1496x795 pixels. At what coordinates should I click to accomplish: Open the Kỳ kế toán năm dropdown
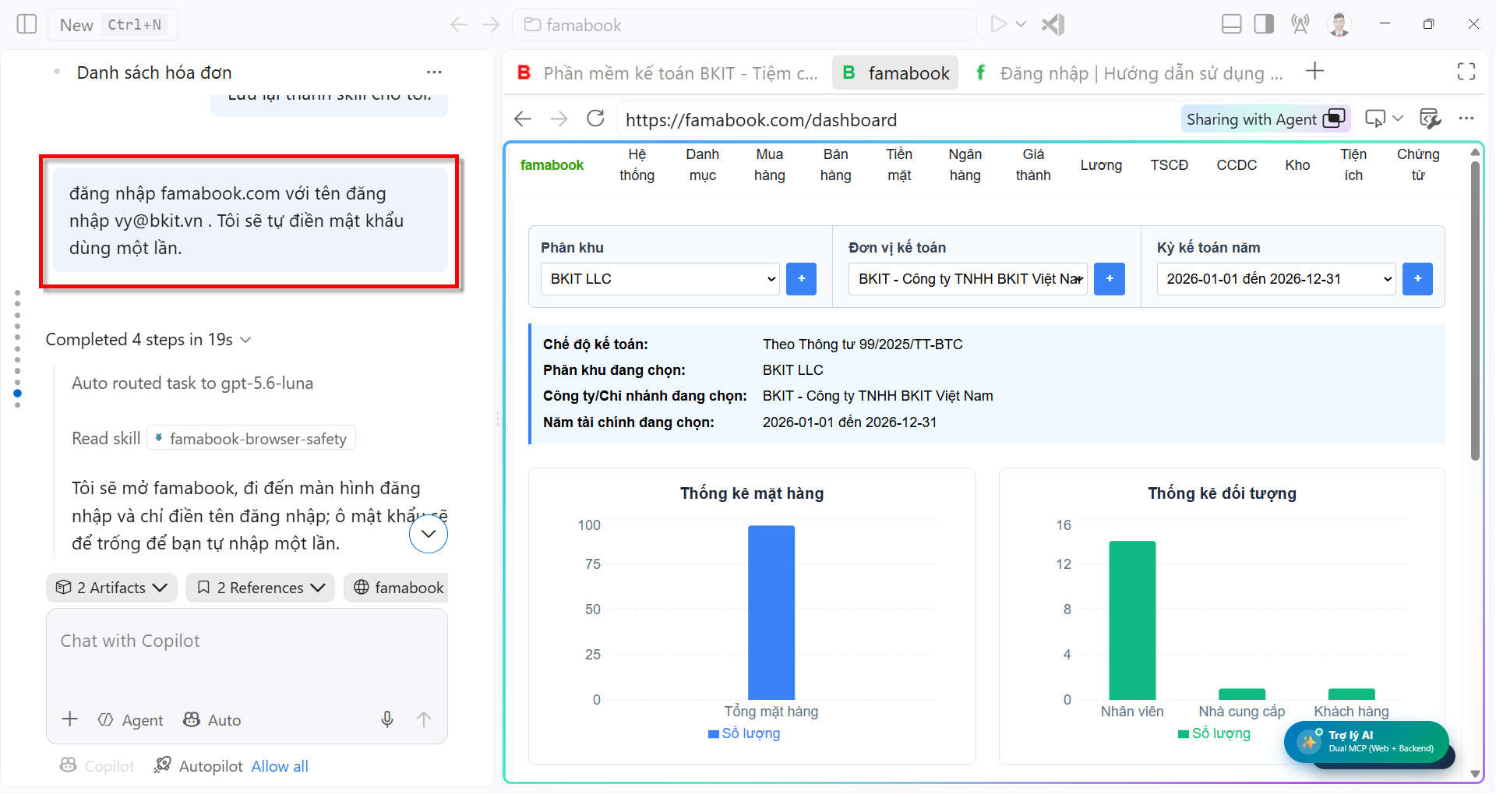pos(1276,279)
